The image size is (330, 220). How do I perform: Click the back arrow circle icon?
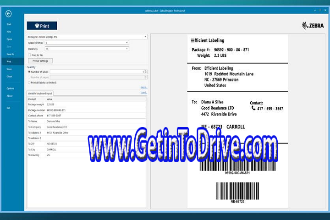[8, 14]
